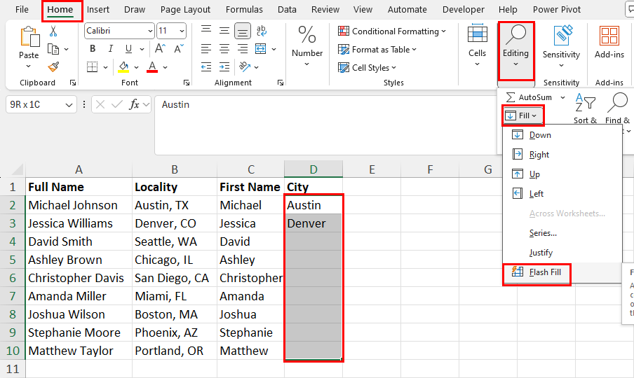Click the Sort & Filter icon
The width and height of the screenshot is (634, 378).
(x=585, y=102)
